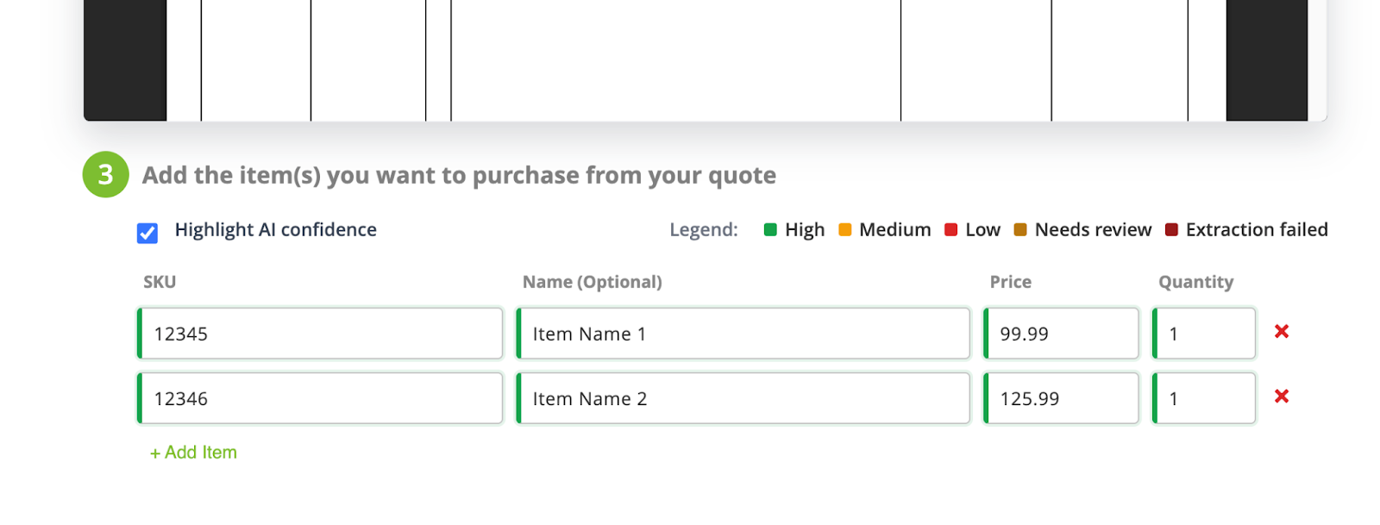
Task: Click the second row quantity field
Action: pos(1205,398)
